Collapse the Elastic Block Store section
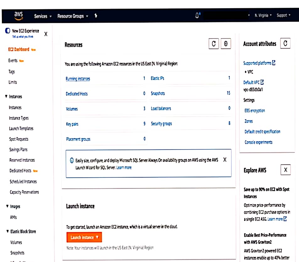 pos(8,231)
